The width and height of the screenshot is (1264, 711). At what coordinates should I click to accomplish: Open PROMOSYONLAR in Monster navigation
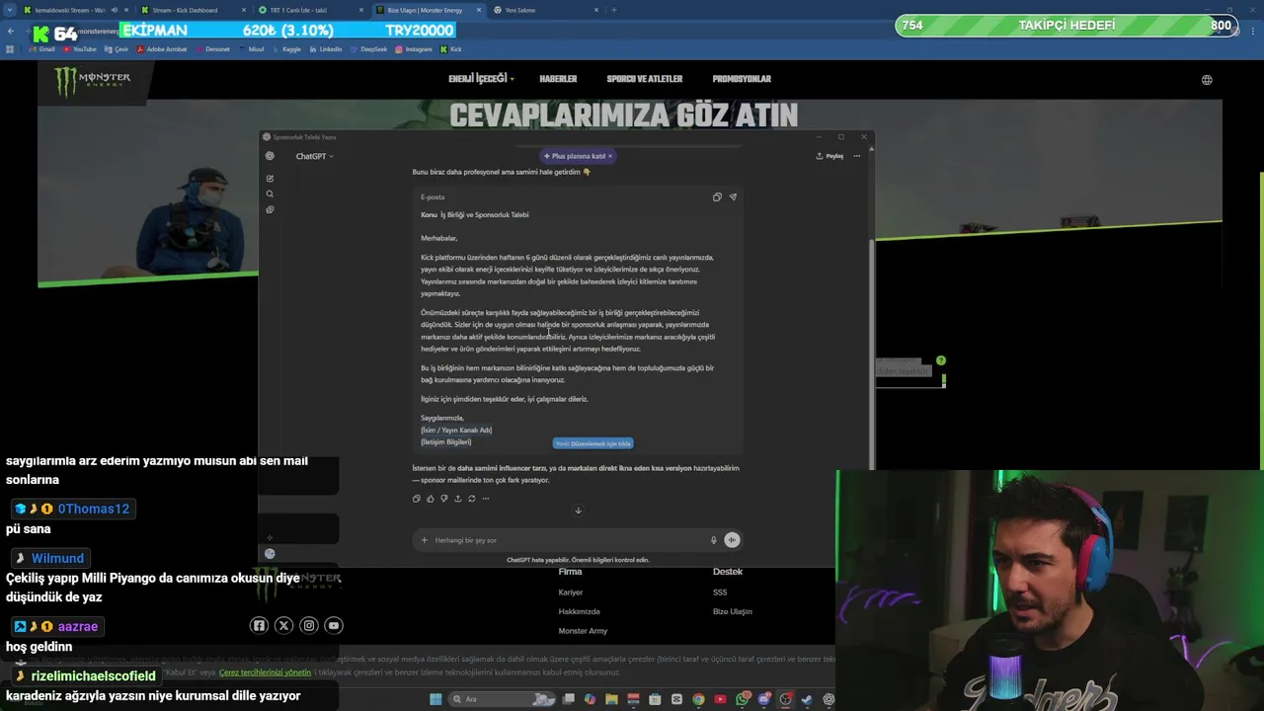(x=742, y=79)
